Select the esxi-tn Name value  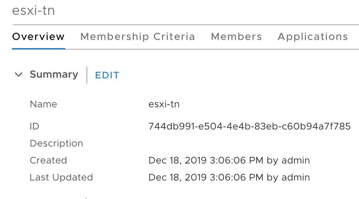[164, 104]
